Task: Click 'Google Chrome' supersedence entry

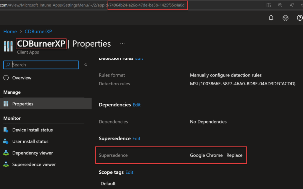Action: [x=206, y=155]
